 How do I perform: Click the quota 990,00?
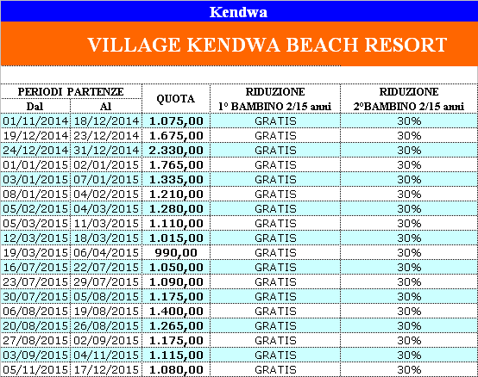click(176, 253)
